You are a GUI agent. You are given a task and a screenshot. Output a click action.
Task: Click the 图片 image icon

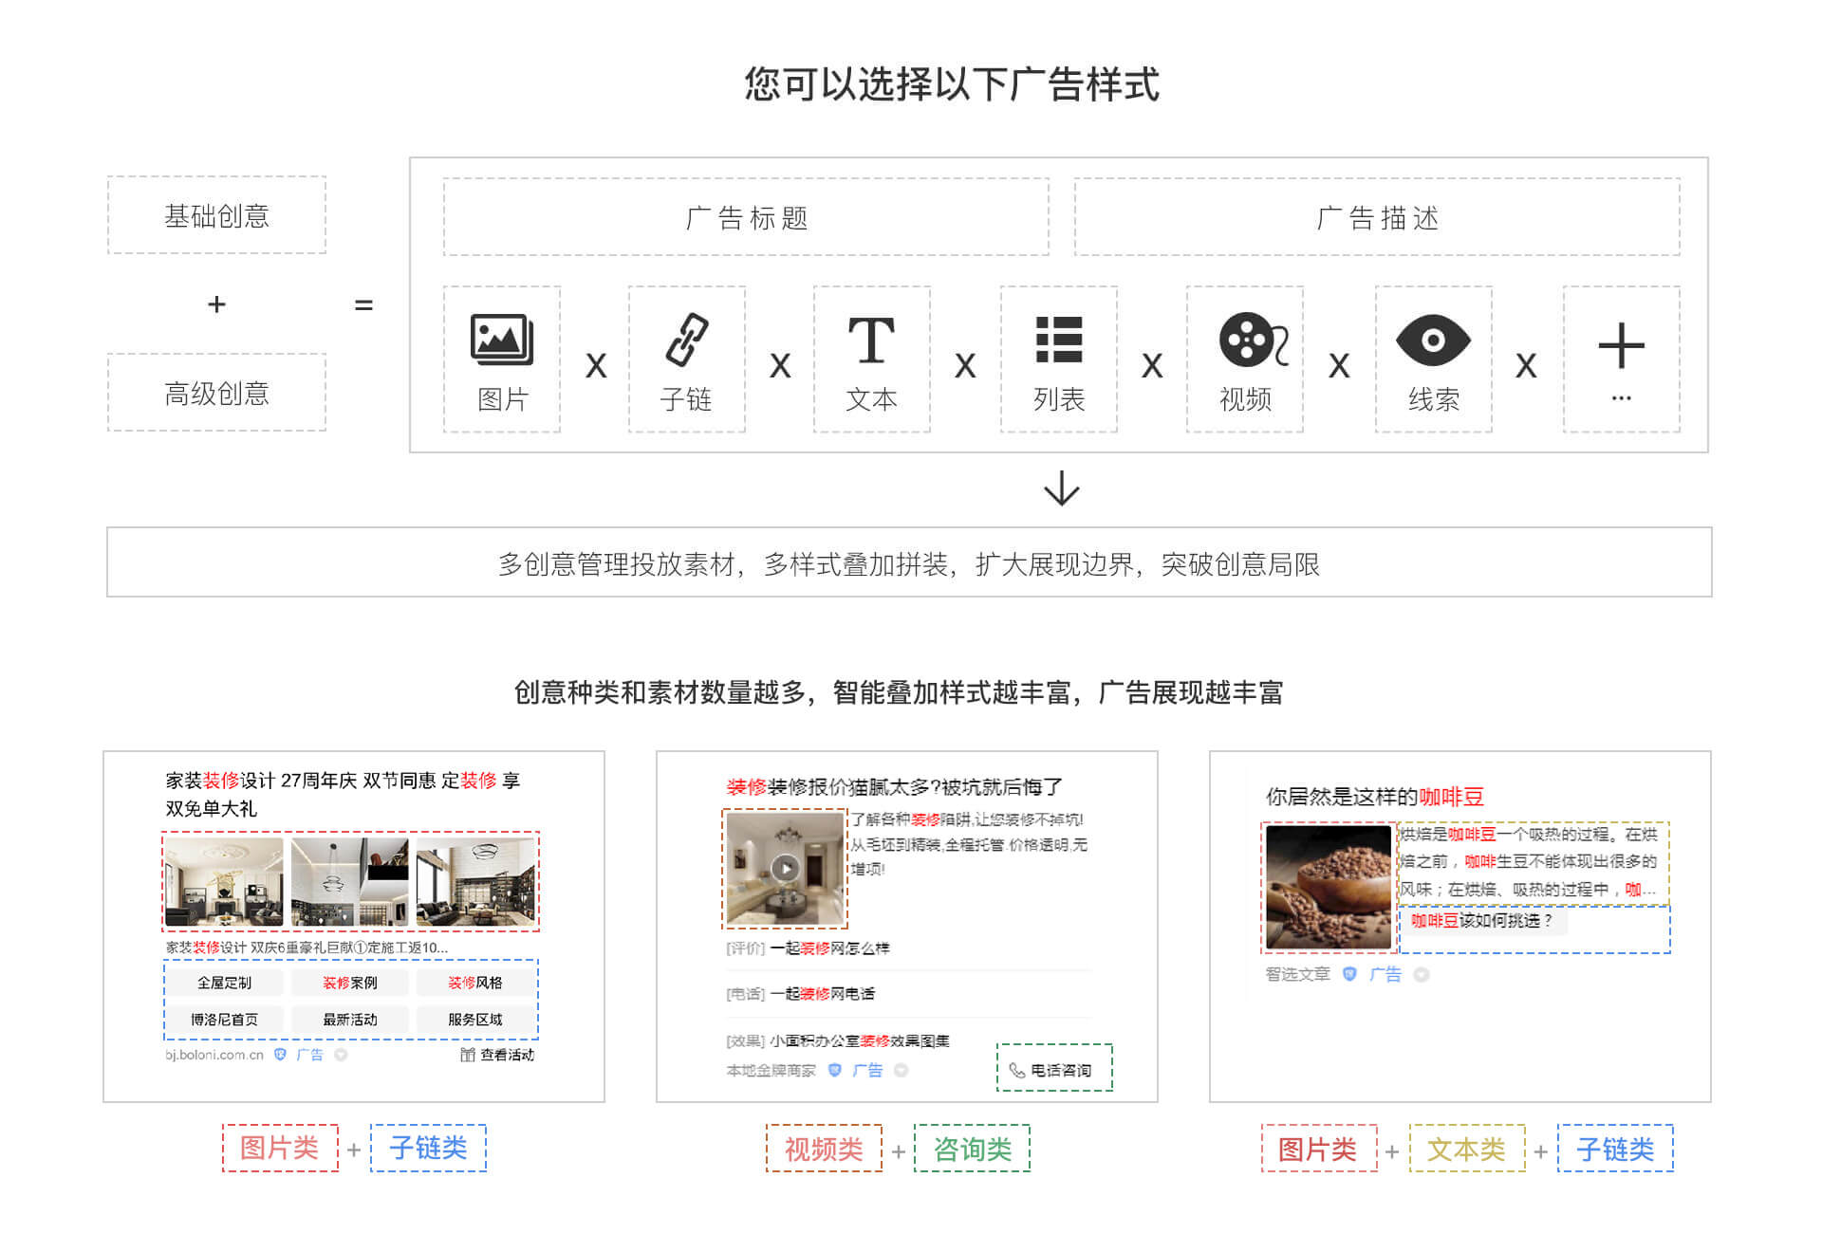(501, 340)
